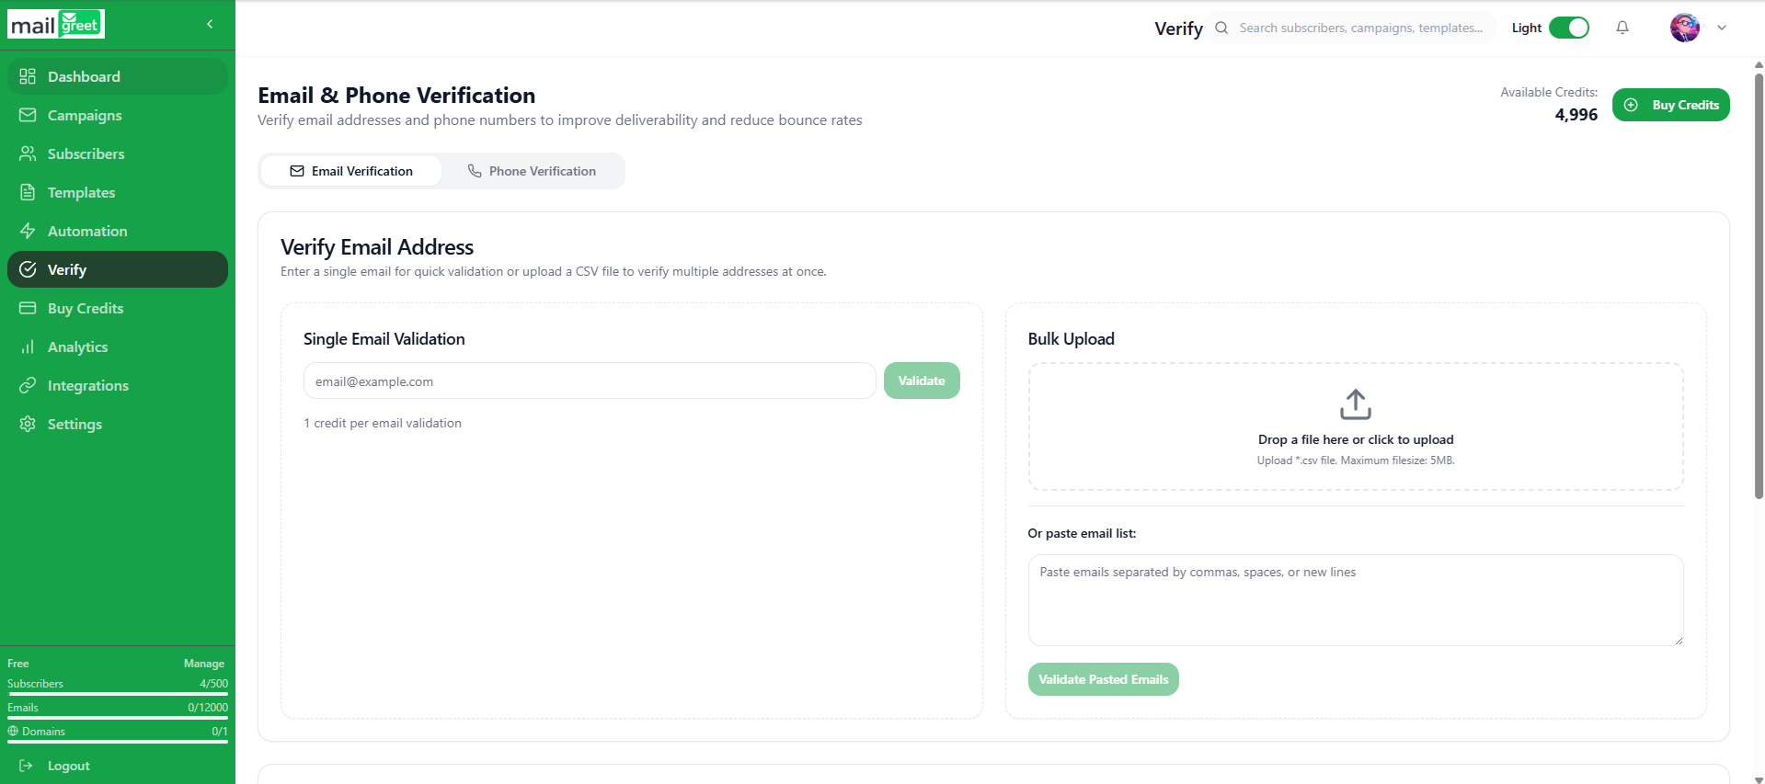The image size is (1765, 784).
Task: Open Integrations via the link icon
Action: (x=28, y=385)
